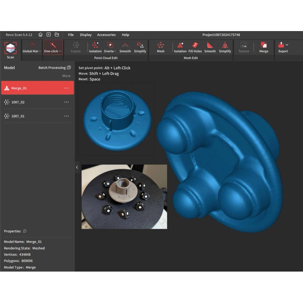Click the Mesh generation icon
Screen dimensions: 303x303
click(161, 45)
